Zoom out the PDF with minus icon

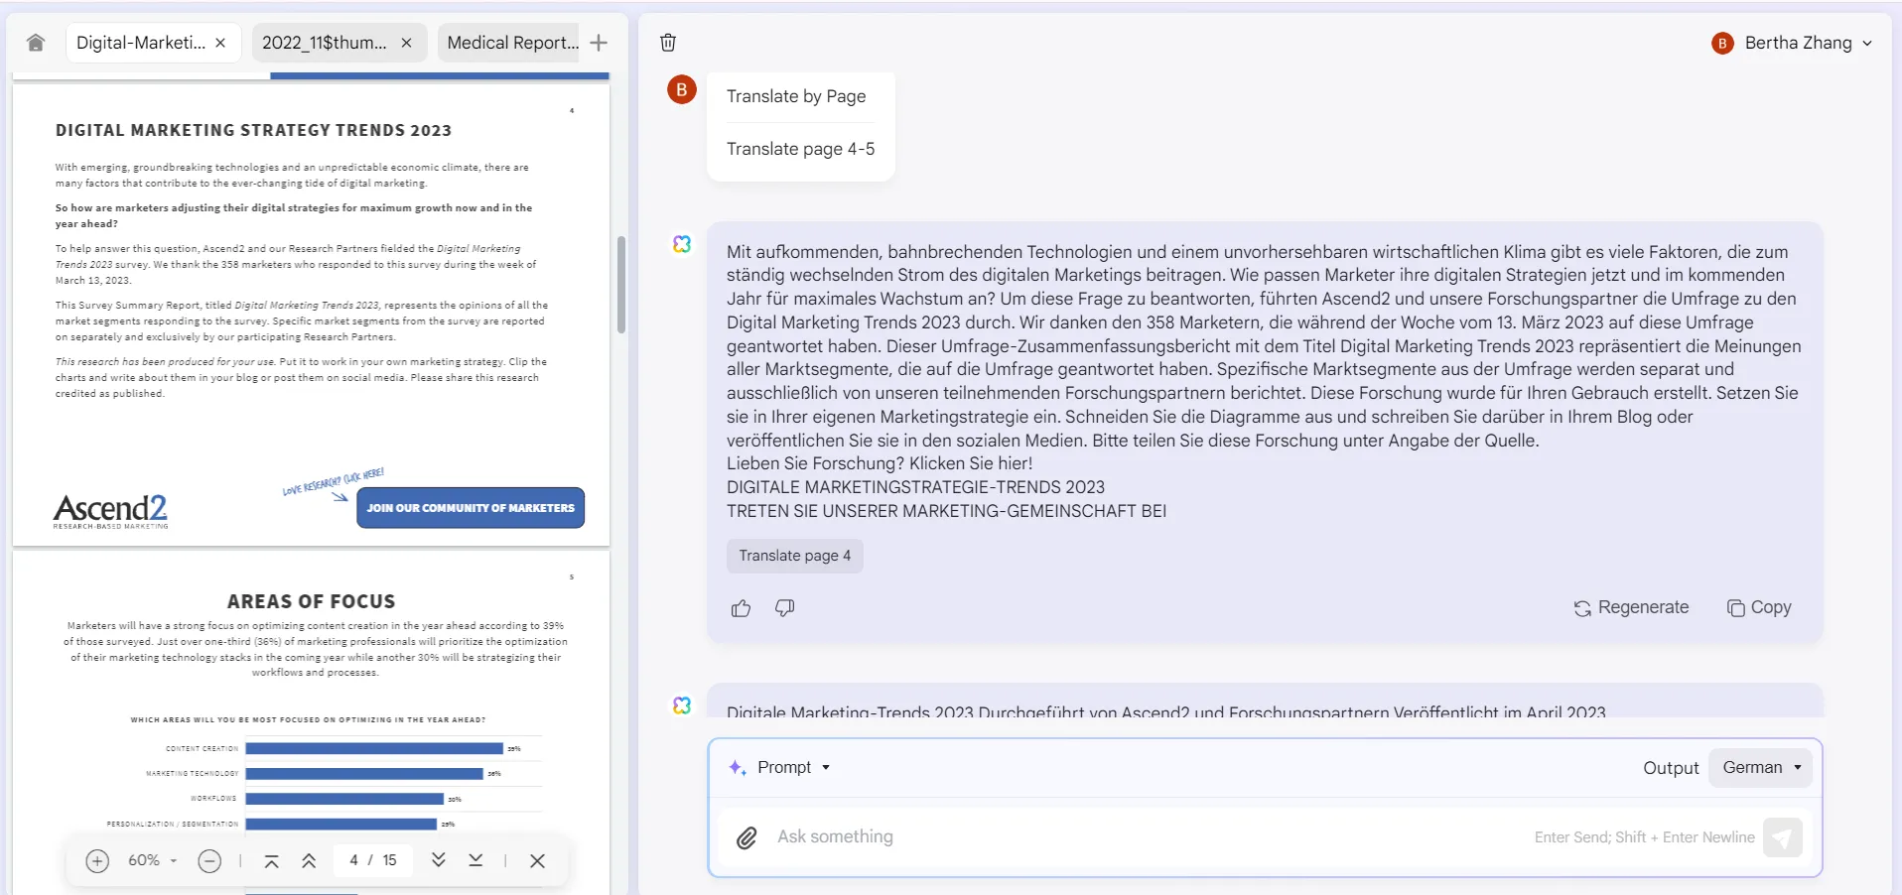[x=209, y=860]
